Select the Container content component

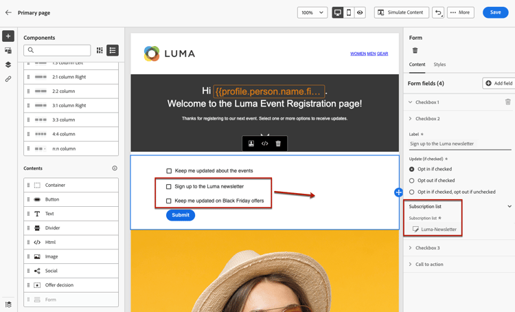coord(71,185)
